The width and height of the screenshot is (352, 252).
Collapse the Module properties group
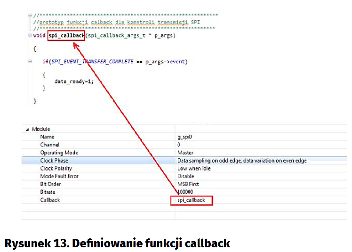click(27, 129)
